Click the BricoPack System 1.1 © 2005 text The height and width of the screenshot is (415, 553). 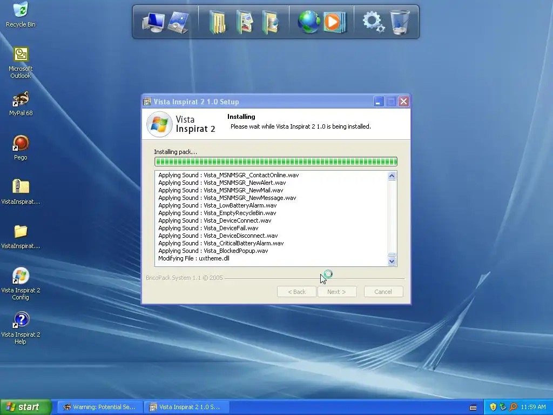[x=185, y=278]
